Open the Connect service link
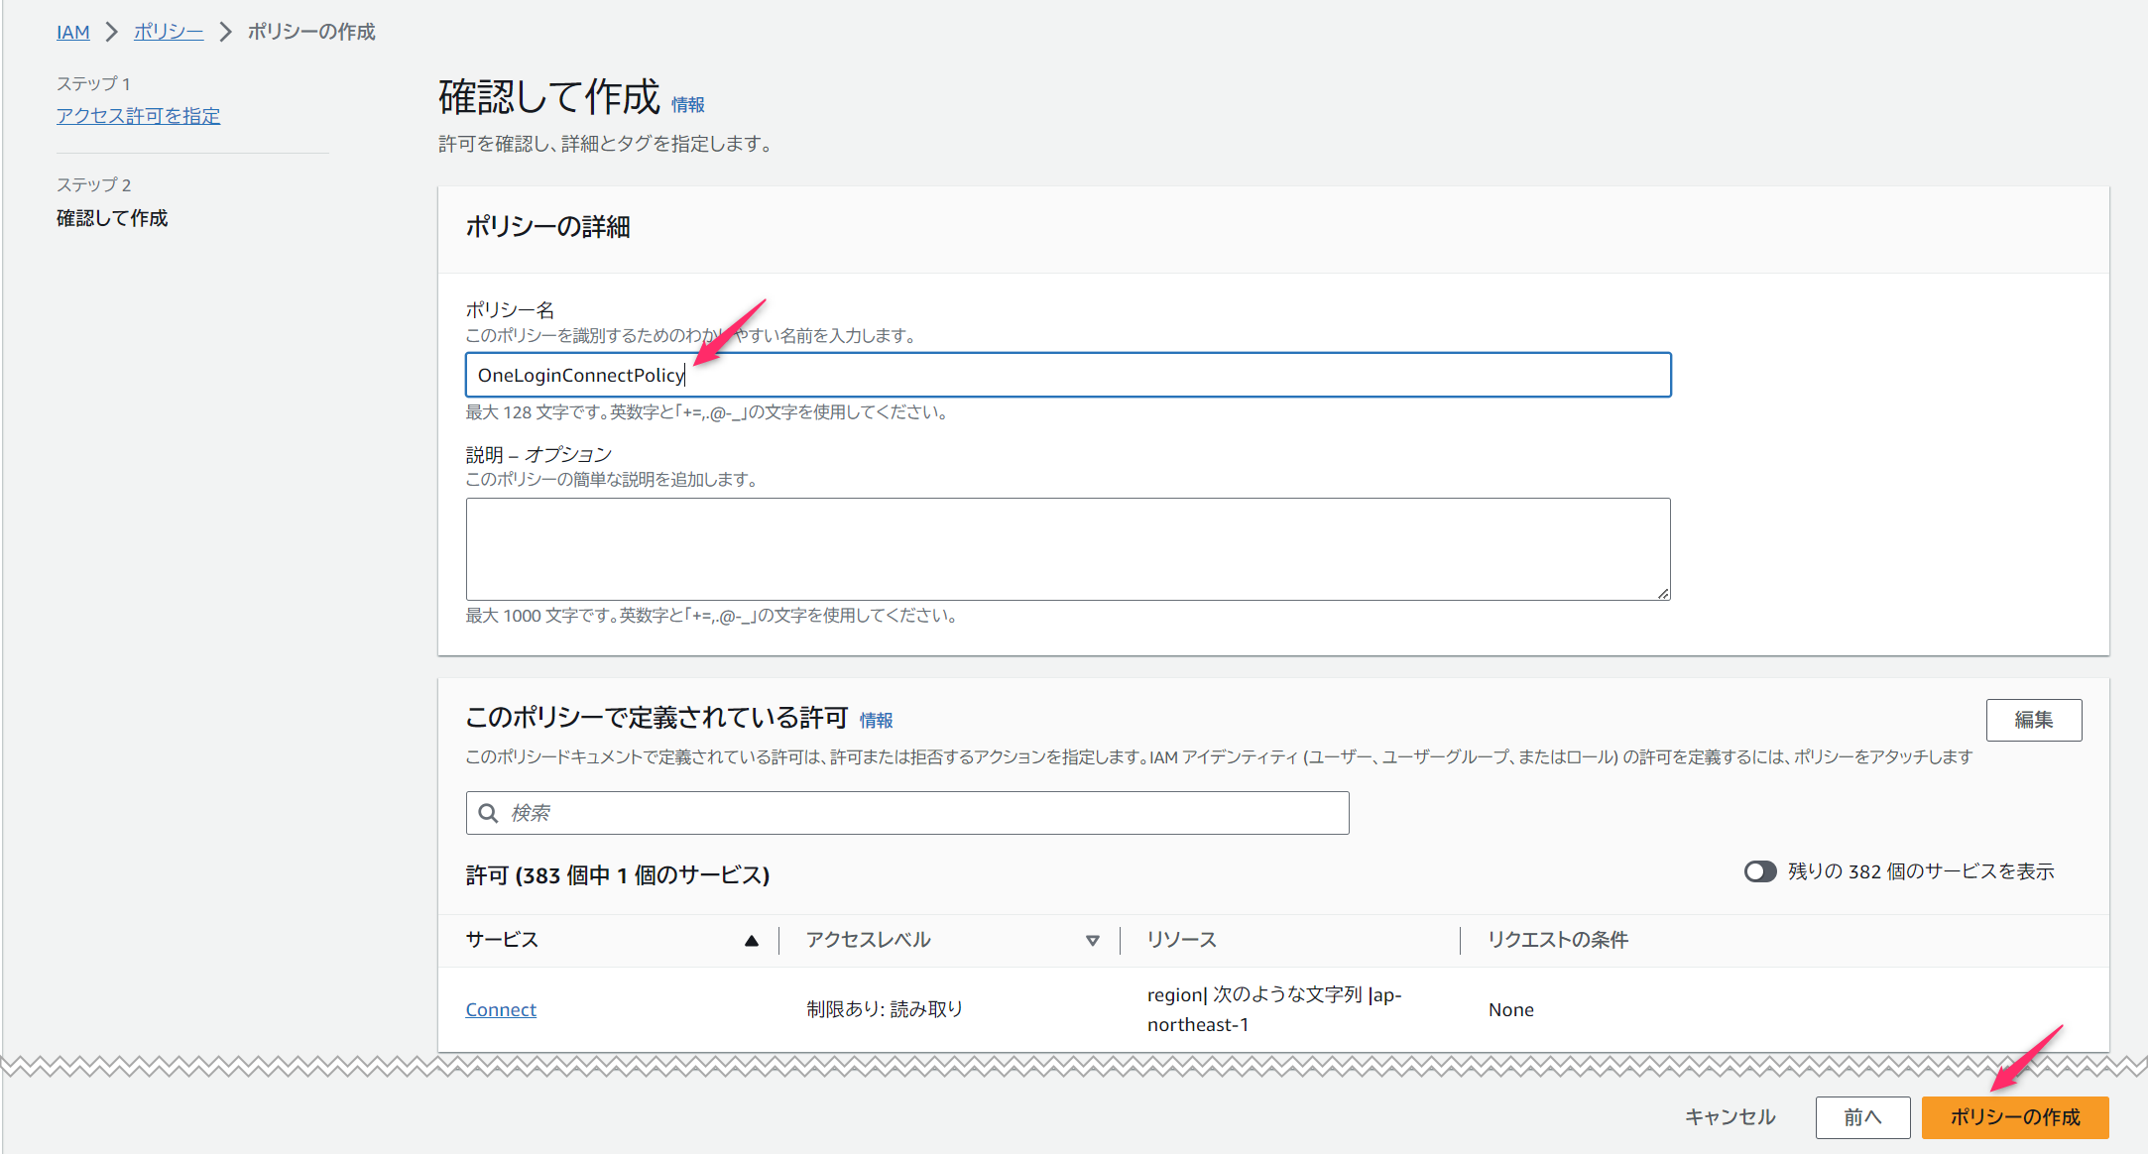Screen dimensions: 2148x1154 [x=501, y=1009]
